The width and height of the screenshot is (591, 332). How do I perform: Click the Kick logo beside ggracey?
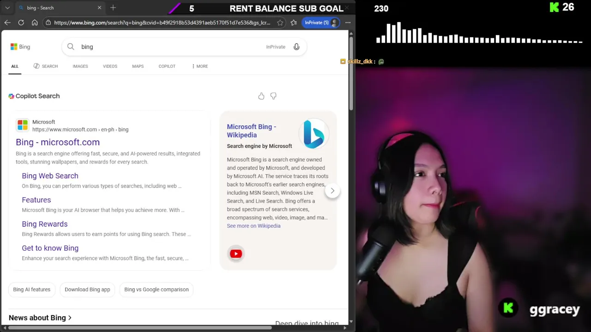tap(508, 308)
